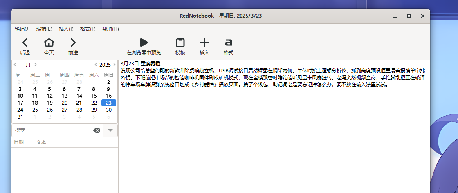Click the heading line 3月23日 重度雾霾
This screenshot has width=458, height=193.
coord(141,63)
